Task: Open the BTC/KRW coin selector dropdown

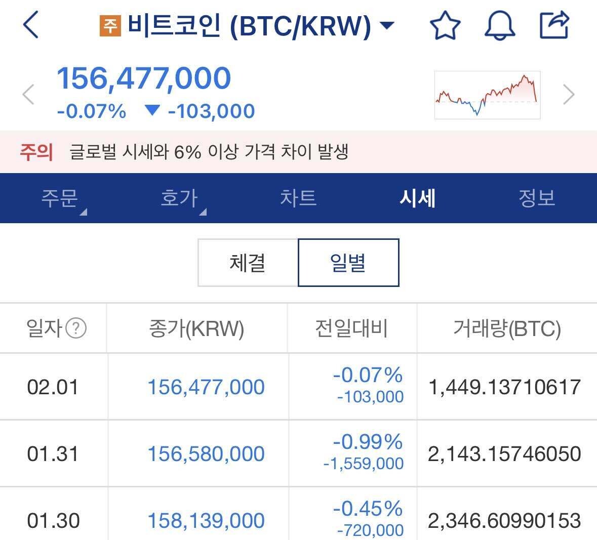Action: 387,25
